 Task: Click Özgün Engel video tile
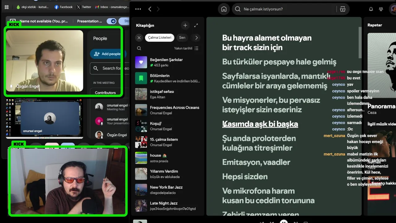(x=45, y=61)
